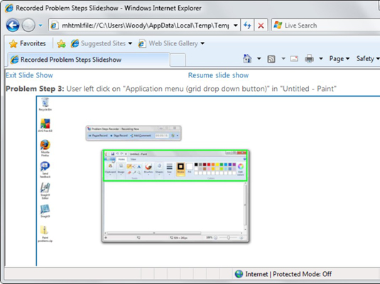Image resolution: width=380 pixels, height=284 pixels.
Task: Open a new blank tab
Action: point(178,60)
